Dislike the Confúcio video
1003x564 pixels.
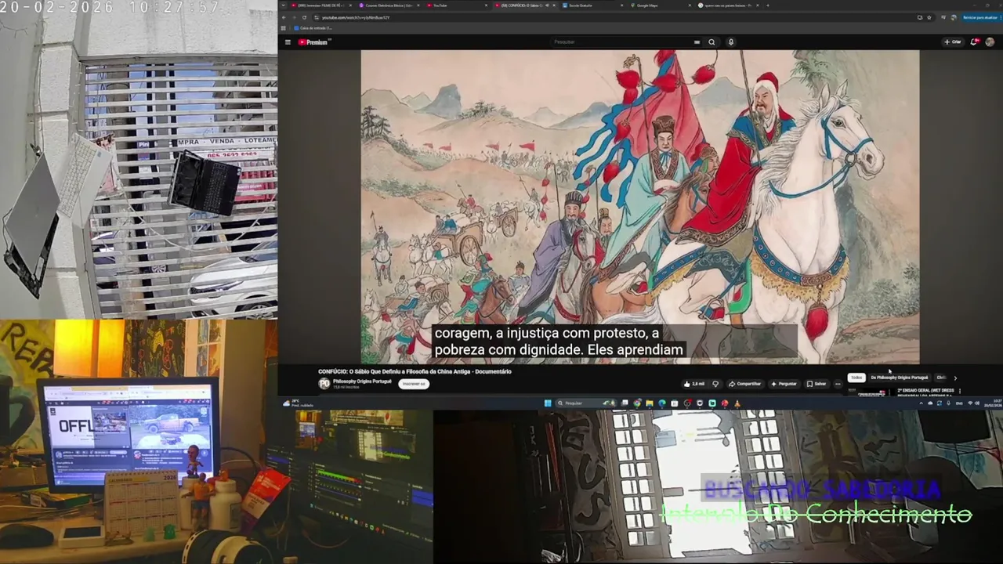715,384
